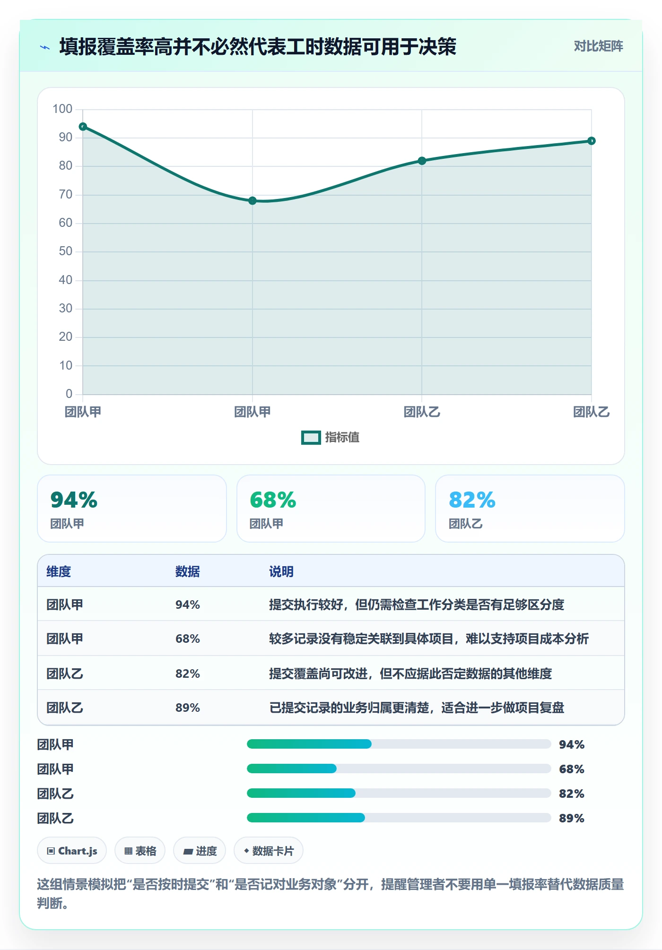Click the table text 较多记录没有稳定关联到具体项目
662x950 pixels.
362,639
